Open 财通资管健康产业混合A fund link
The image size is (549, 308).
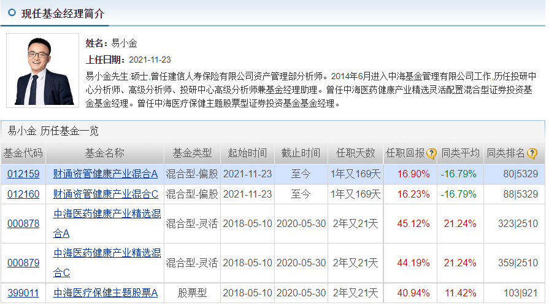105,174
